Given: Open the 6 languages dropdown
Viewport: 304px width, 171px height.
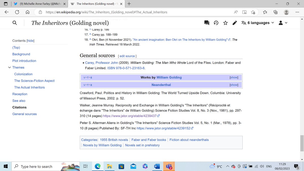Looking at the screenshot, I should point(258,23).
